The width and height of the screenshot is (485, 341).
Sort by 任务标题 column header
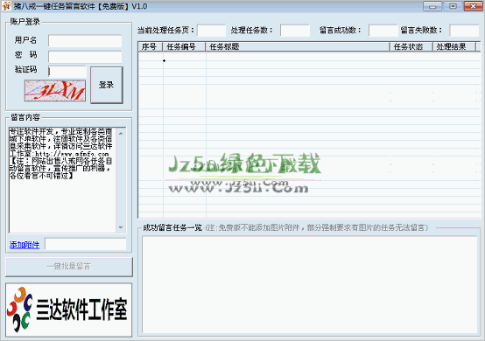(x=298, y=46)
